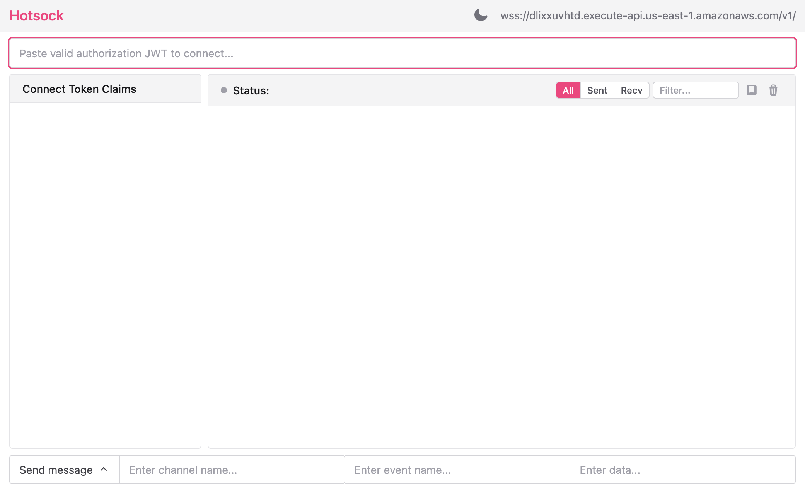This screenshot has width=805, height=492.
Task: Click the gray connection status dot
Action: [223, 90]
